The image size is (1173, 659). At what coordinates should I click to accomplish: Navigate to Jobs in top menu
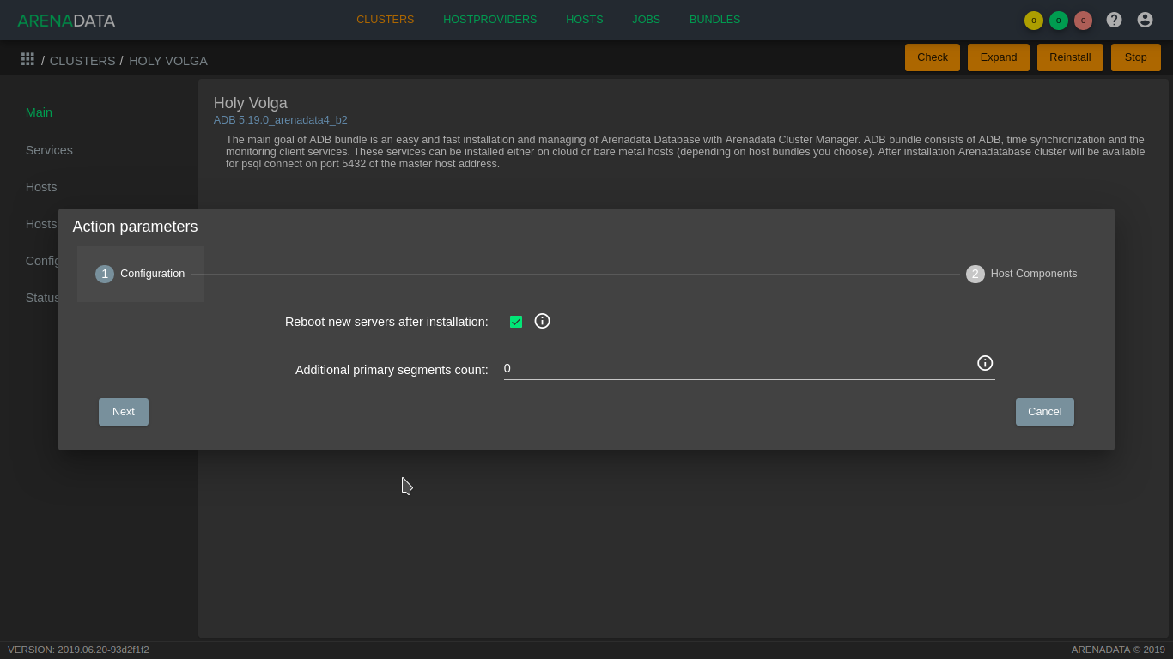click(x=646, y=20)
